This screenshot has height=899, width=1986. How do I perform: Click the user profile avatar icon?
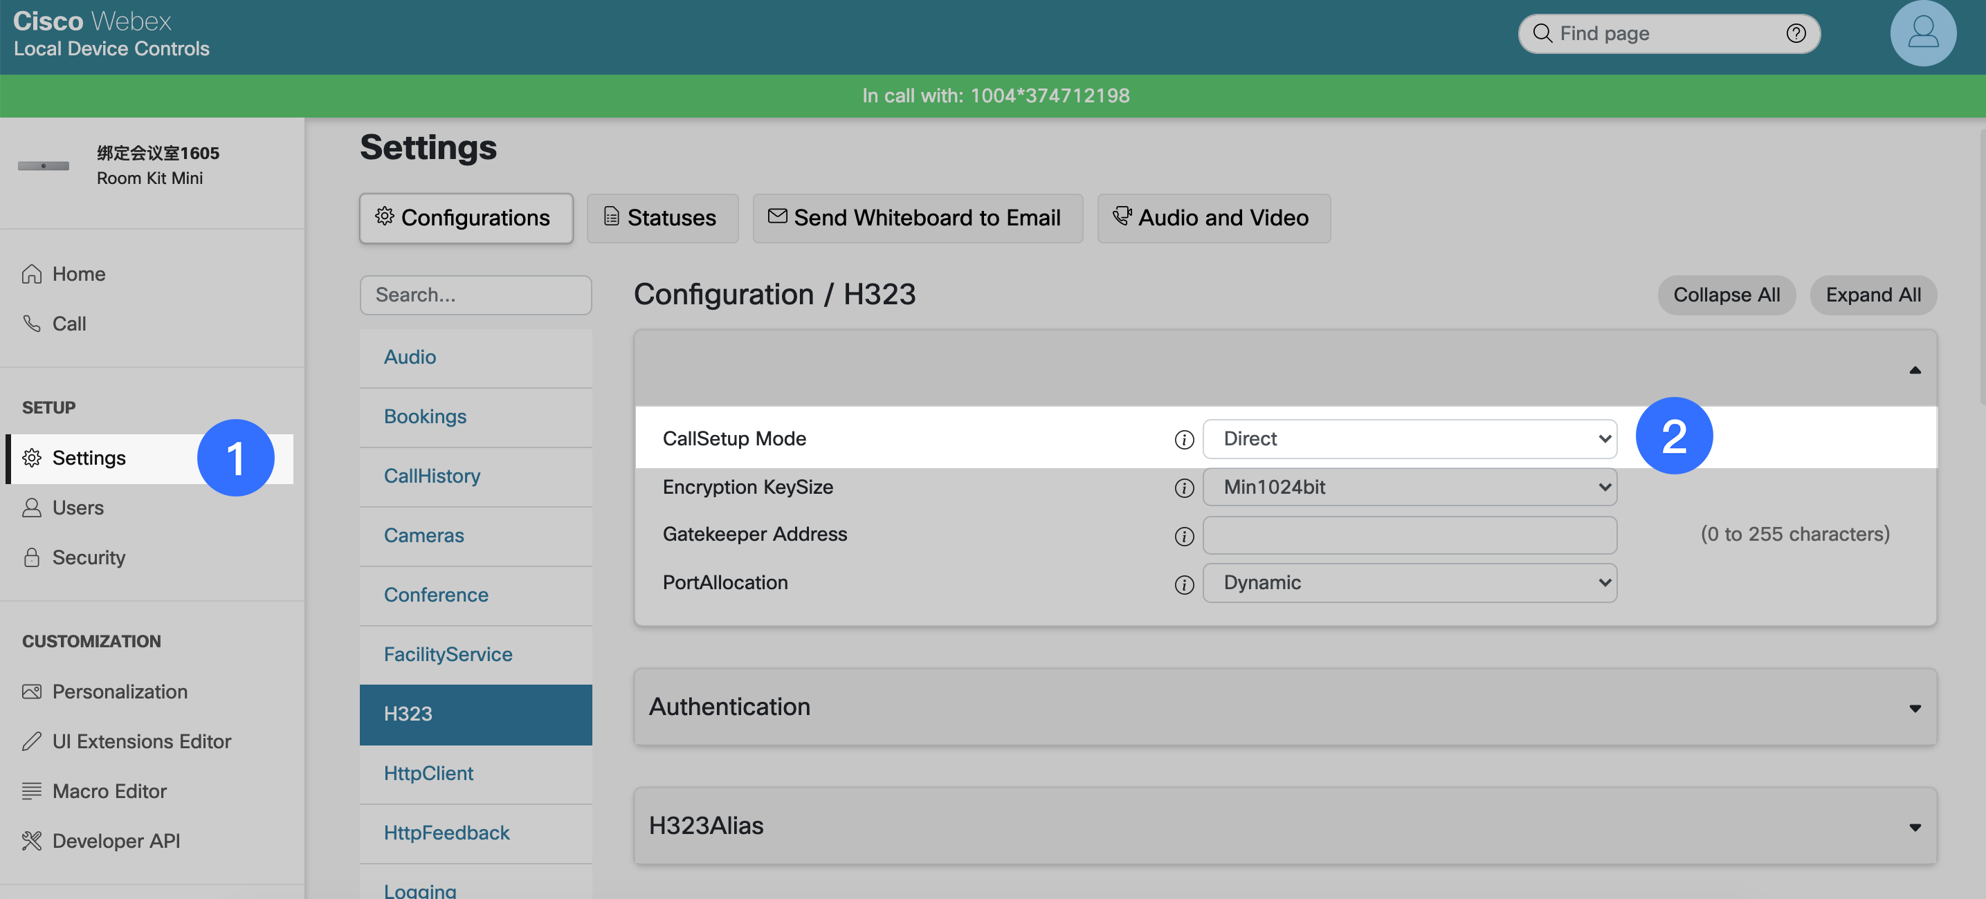point(1923,33)
